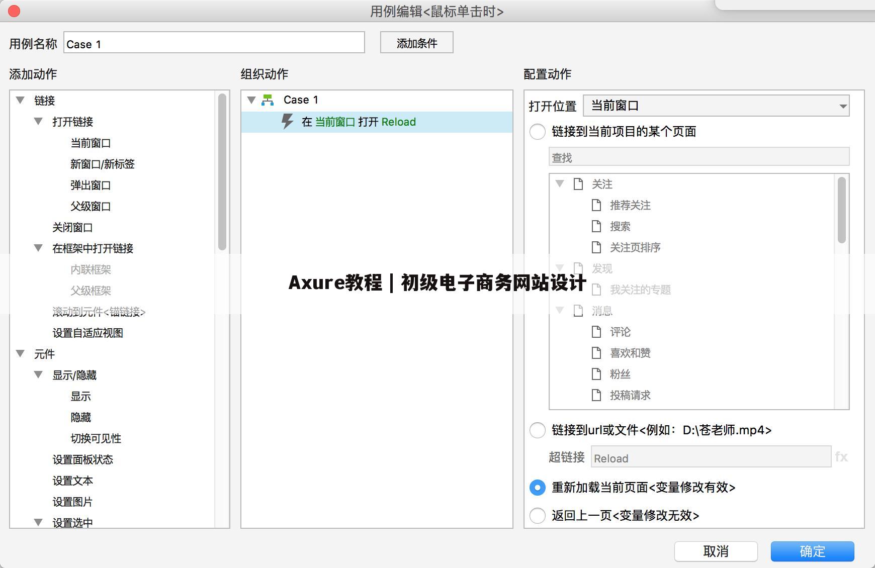Select the 返回上一页 radio button
Viewport: 875px width, 568px height.
(537, 516)
